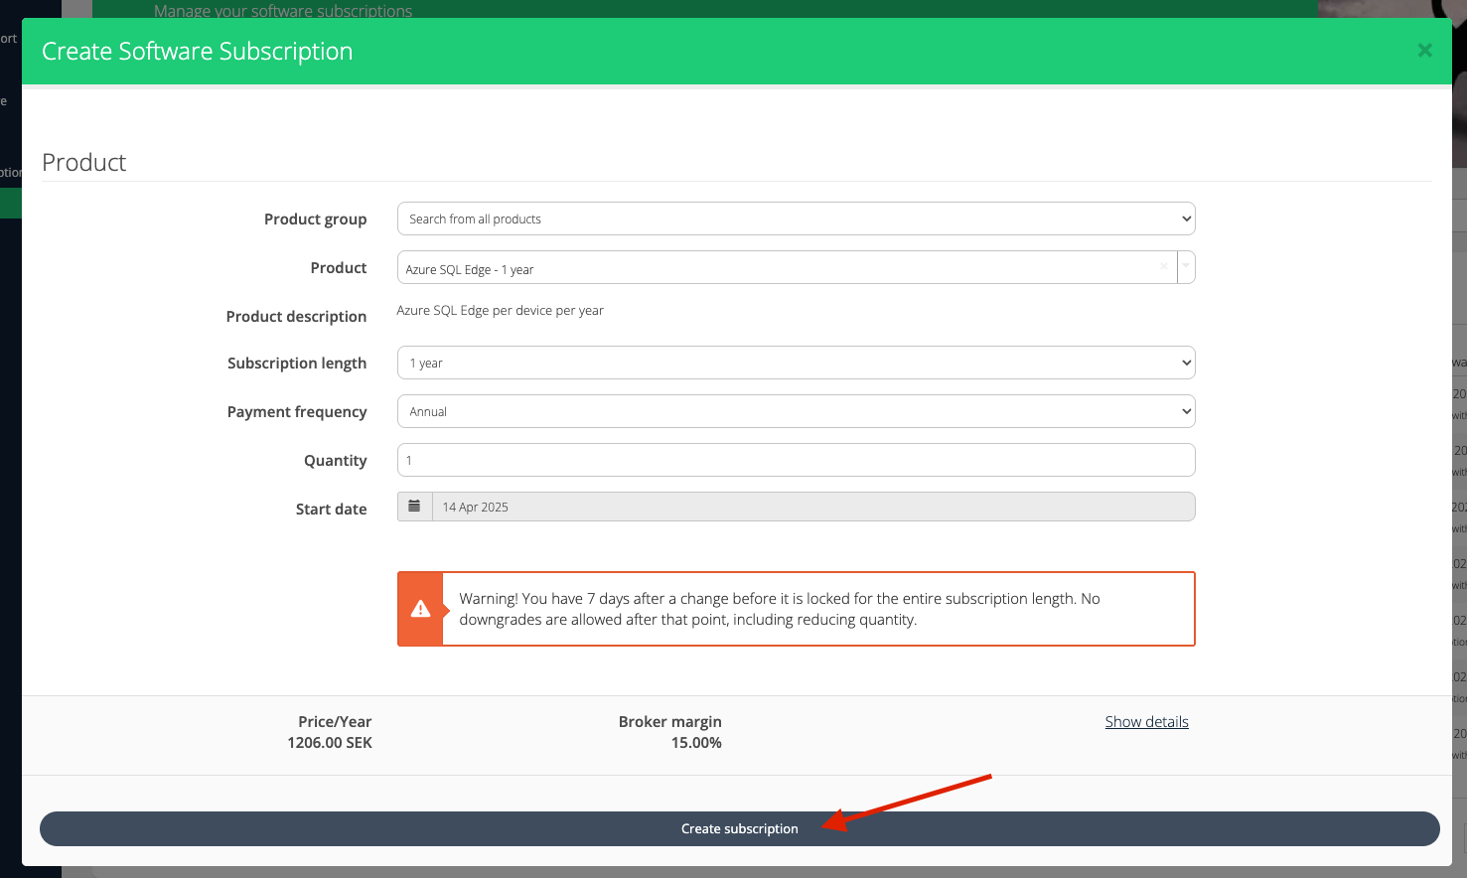Click the Product description text
1467x878 pixels.
click(500, 311)
